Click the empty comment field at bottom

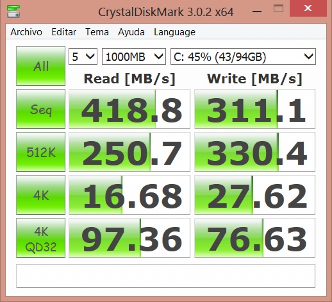[x=165, y=276]
